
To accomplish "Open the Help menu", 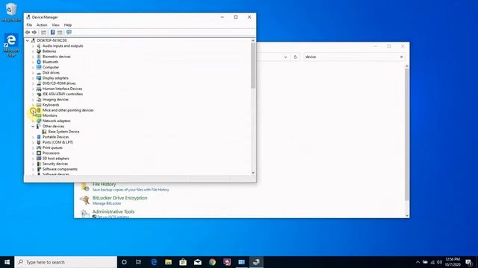I will pyautogui.click(x=68, y=25).
